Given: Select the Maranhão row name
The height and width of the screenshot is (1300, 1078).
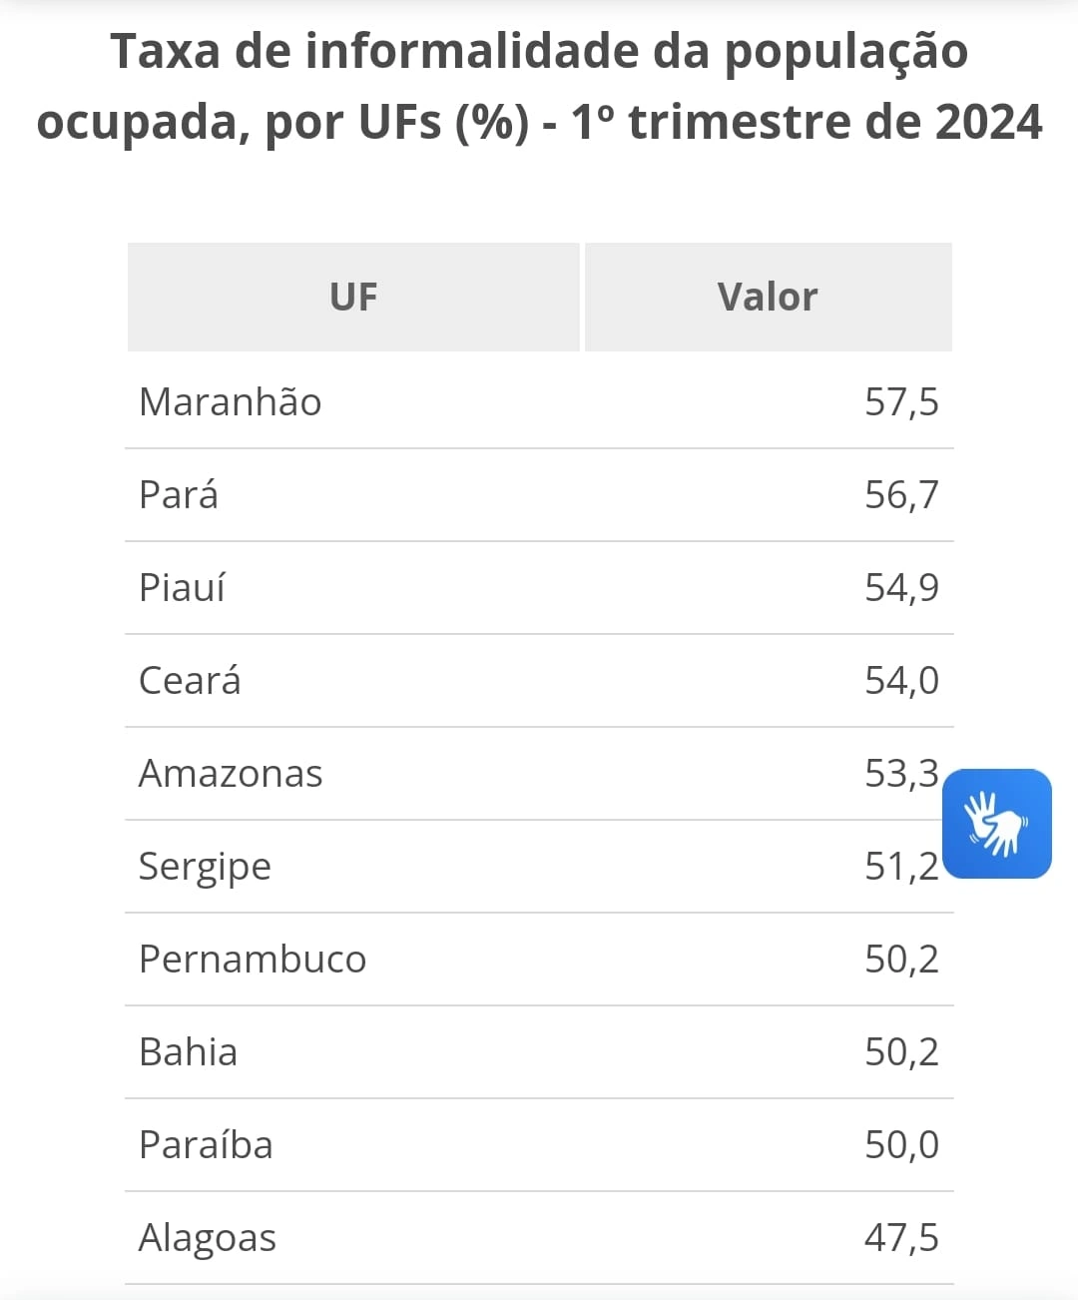Looking at the screenshot, I should [231, 402].
